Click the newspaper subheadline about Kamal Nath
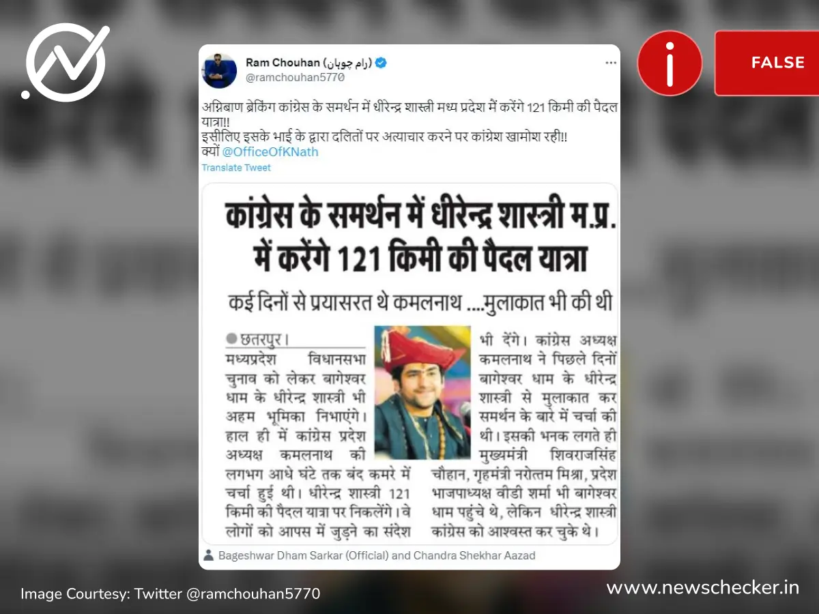The width and height of the screenshot is (819, 614). tap(420, 302)
